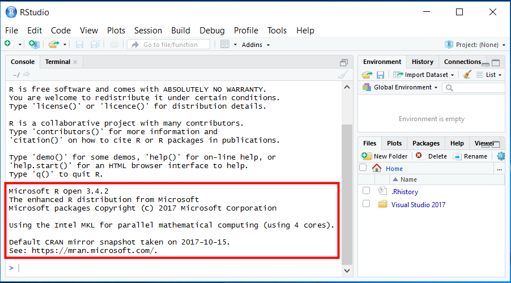This screenshot has height=283, width=511.
Task: Open the List view dropdown
Action: pyautogui.click(x=489, y=75)
